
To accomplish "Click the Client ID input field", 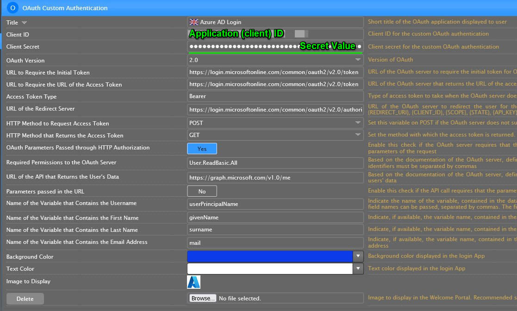I will [275, 34].
